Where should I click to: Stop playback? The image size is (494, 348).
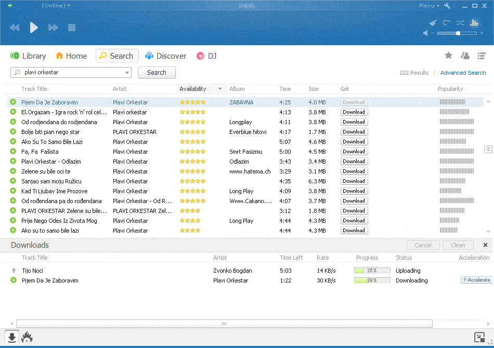click(72, 28)
